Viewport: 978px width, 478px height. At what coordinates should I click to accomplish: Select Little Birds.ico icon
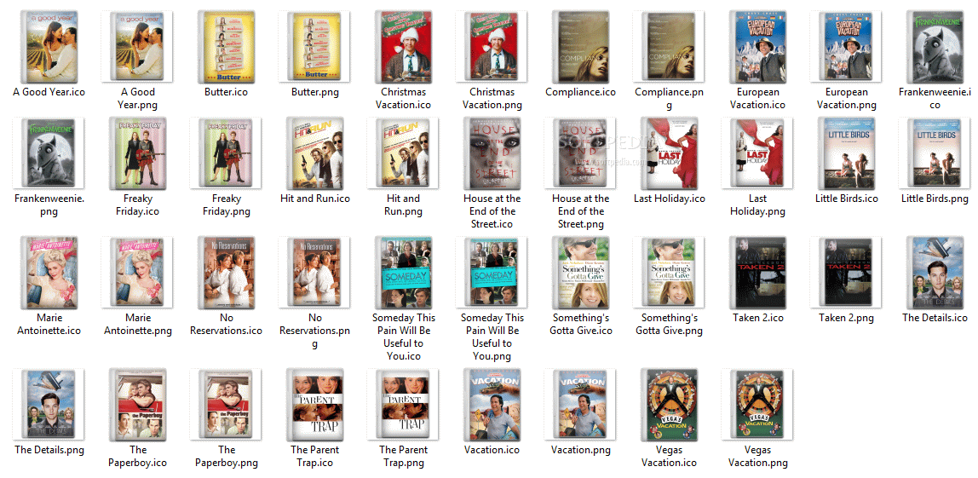click(x=847, y=153)
